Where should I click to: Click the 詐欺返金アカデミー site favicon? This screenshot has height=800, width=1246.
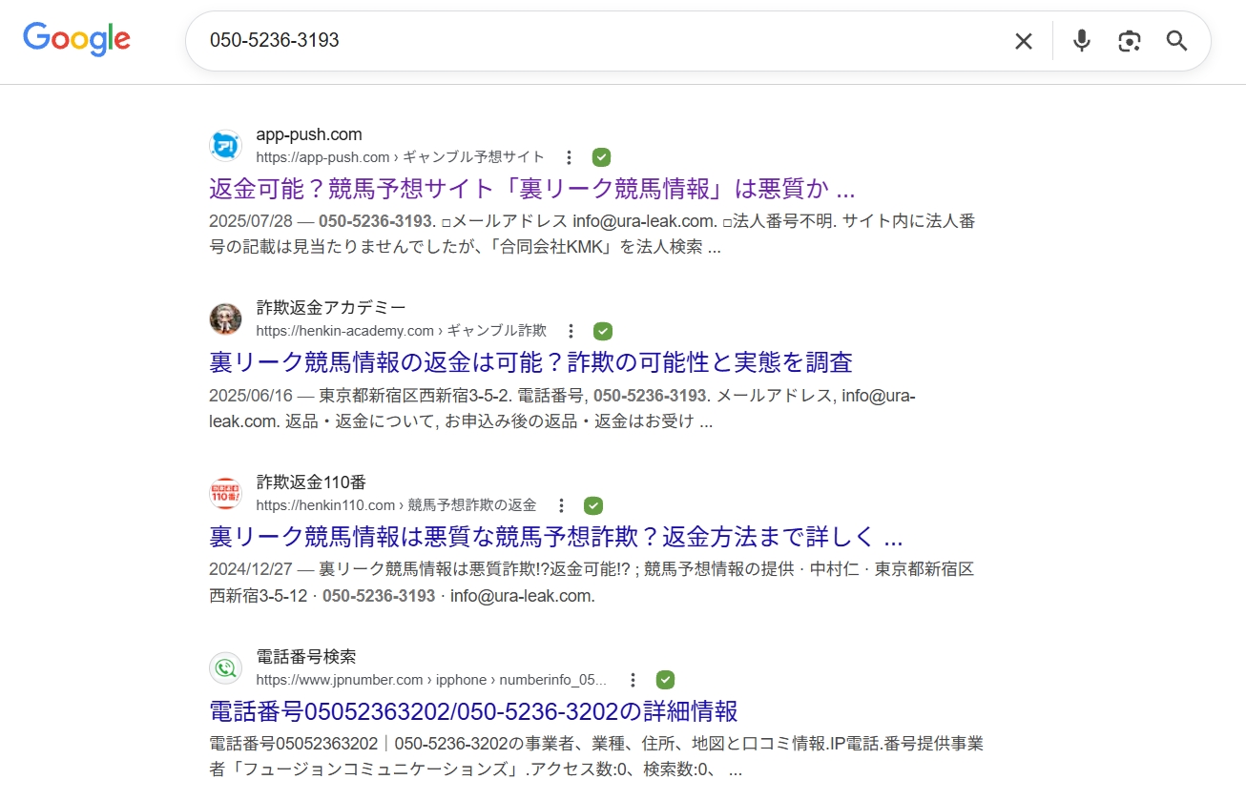[x=225, y=319]
